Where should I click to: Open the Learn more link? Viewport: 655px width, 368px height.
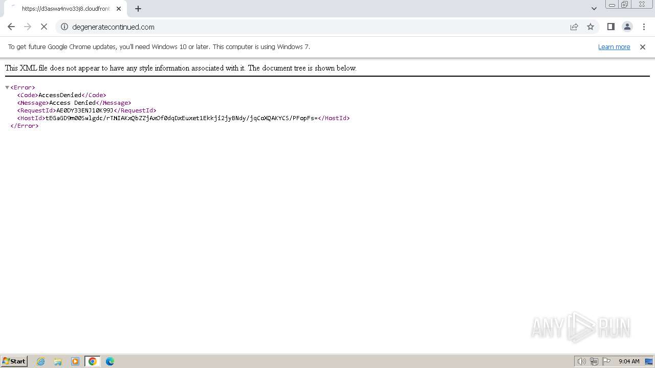[614, 47]
